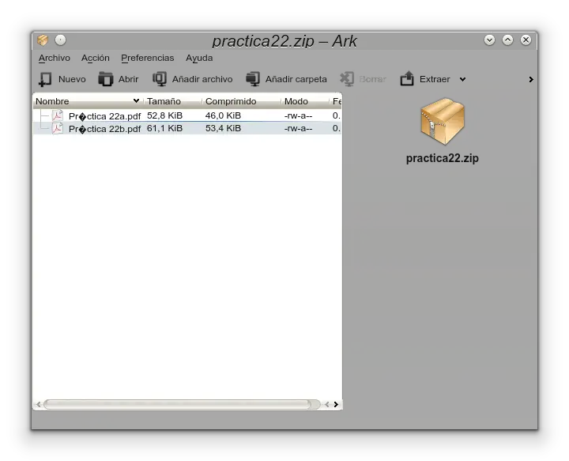
Task: Click the scrollbar left arrow at far left
Action: click(x=39, y=404)
